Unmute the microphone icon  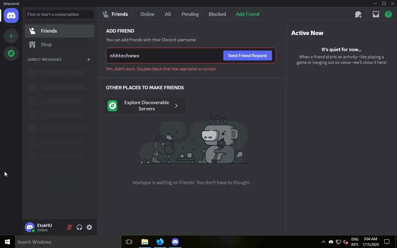pyautogui.click(x=69, y=227)
